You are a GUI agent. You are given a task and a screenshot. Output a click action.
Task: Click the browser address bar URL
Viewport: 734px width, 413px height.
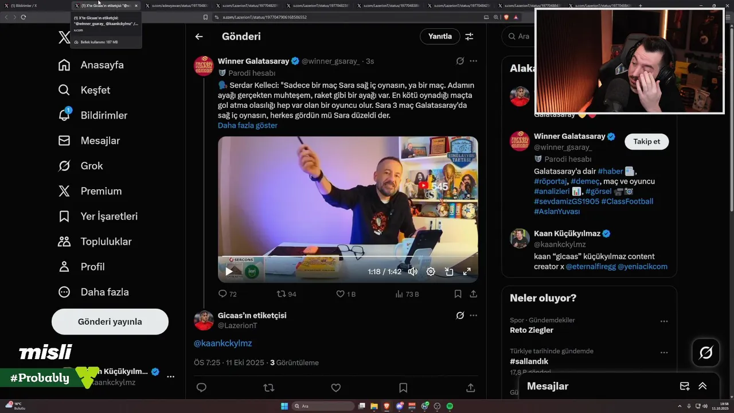264,17
